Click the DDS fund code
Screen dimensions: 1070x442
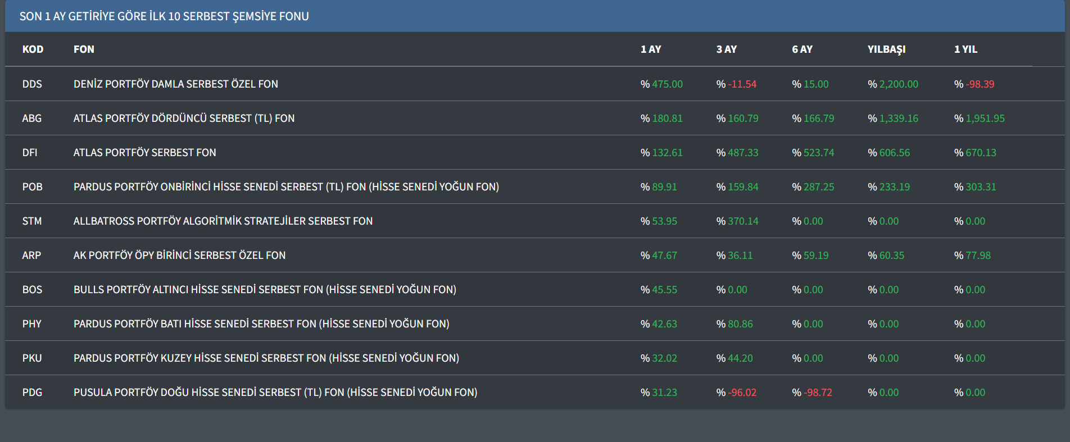[x=32, y=84]
